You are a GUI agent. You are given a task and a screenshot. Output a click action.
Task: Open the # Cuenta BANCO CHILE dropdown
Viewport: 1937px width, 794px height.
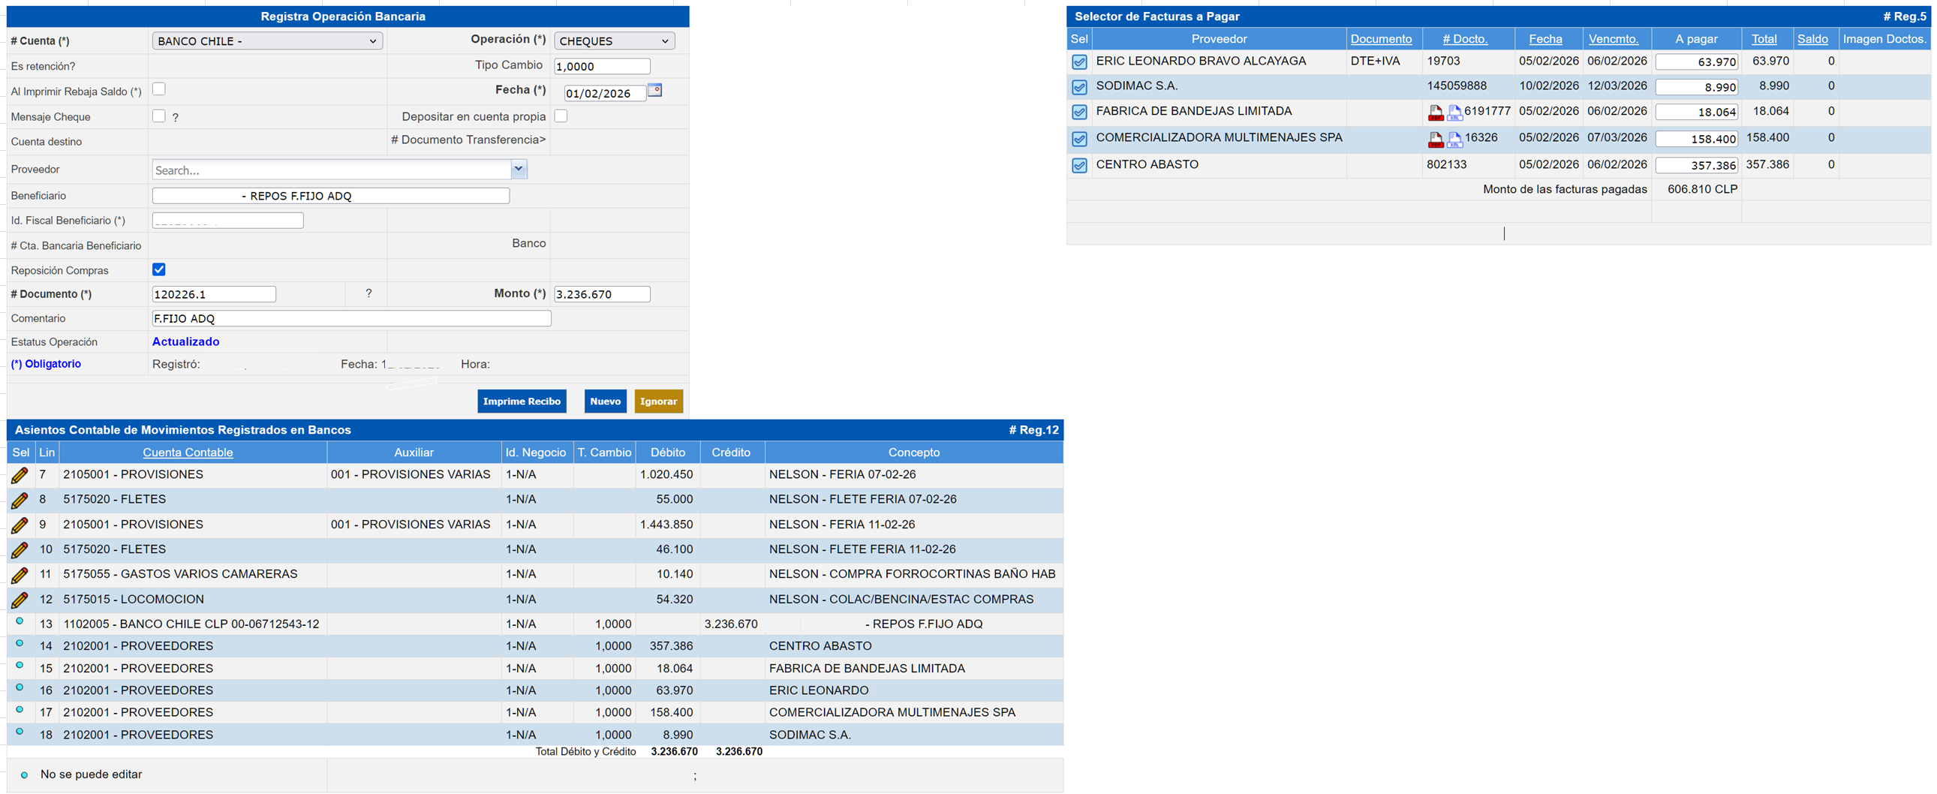pyautogui.click(x=267, y=41)
